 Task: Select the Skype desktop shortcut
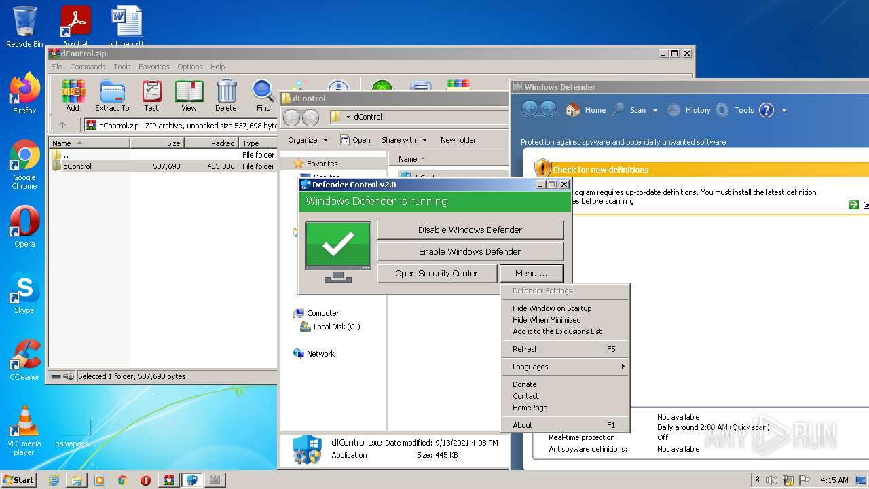point(24,294)
